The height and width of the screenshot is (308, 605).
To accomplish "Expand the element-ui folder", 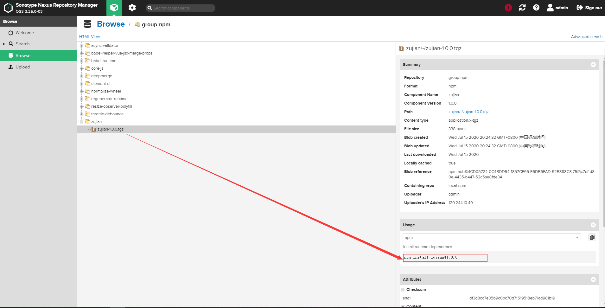I will 81,84.
